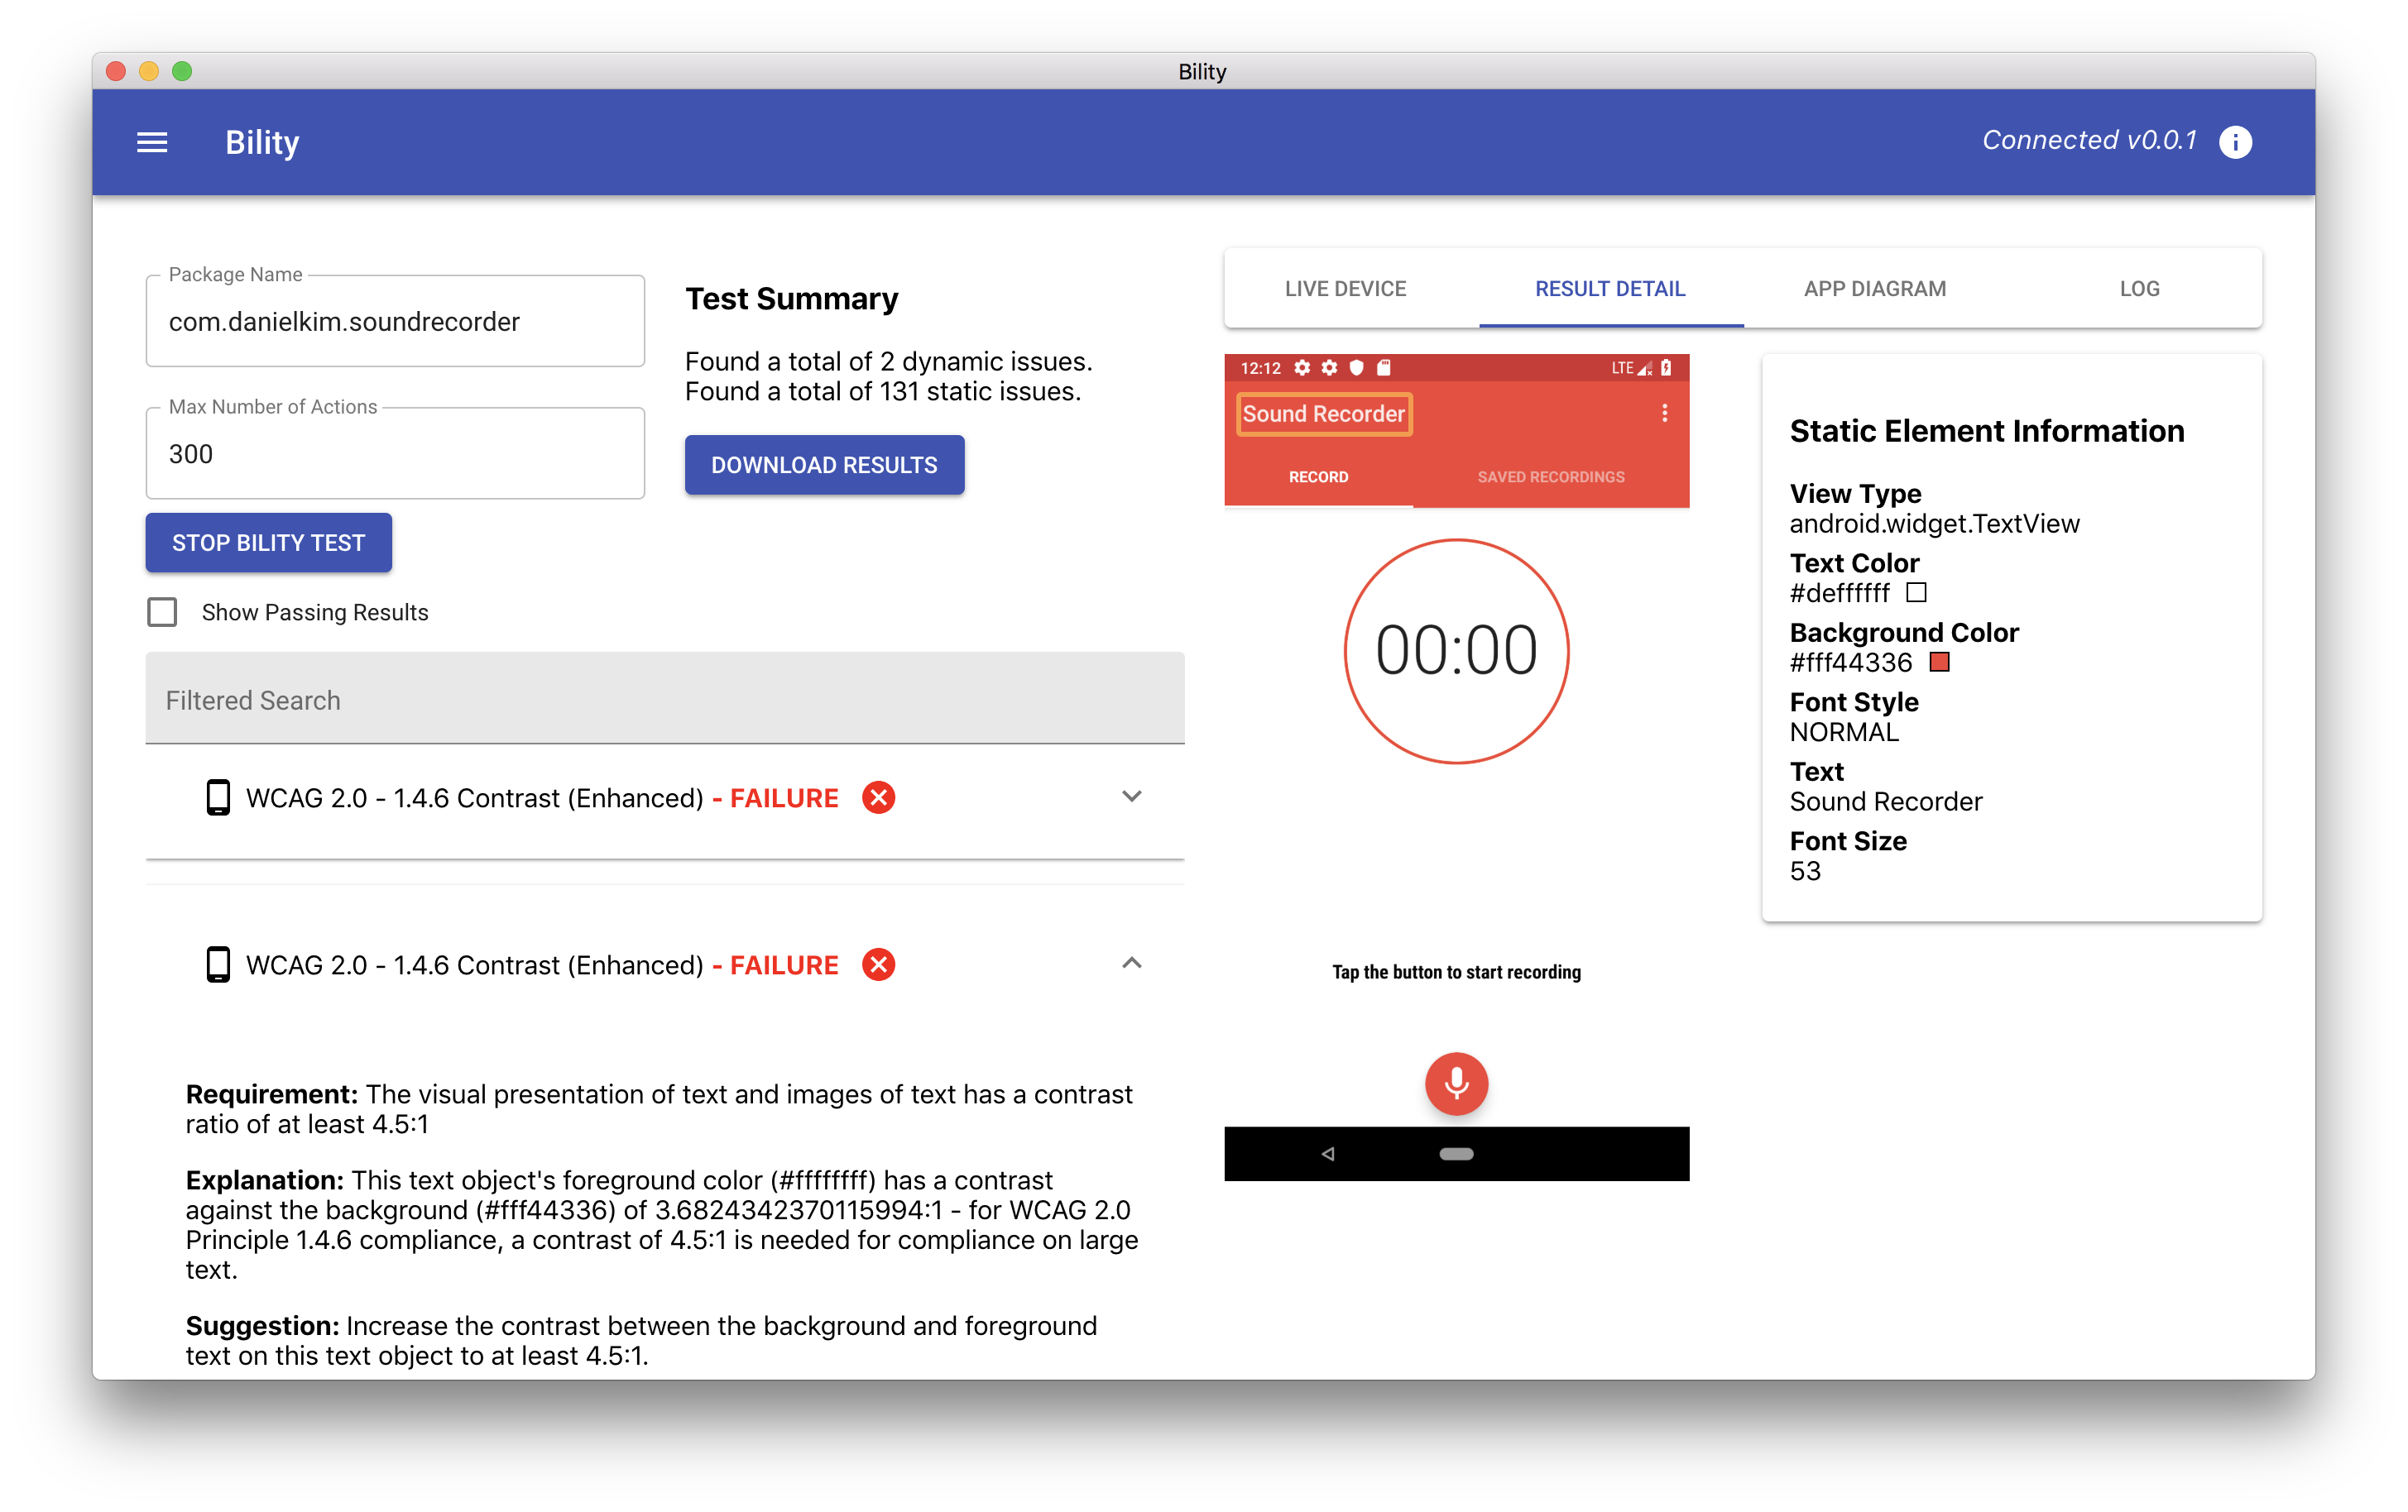This screenshot has height=1512, width=2408.
Task: Select the Saved Recordings tab in preview
Action: (1550, 476)
